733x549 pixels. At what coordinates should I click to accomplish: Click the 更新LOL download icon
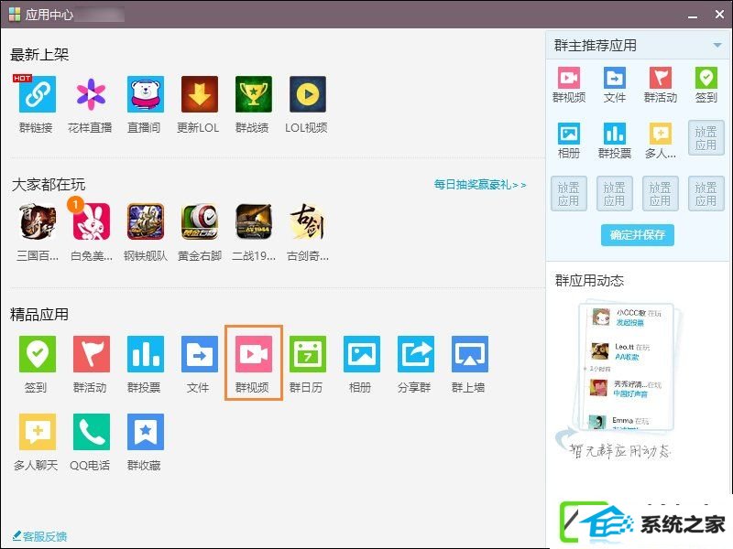(x=200, y=94)
